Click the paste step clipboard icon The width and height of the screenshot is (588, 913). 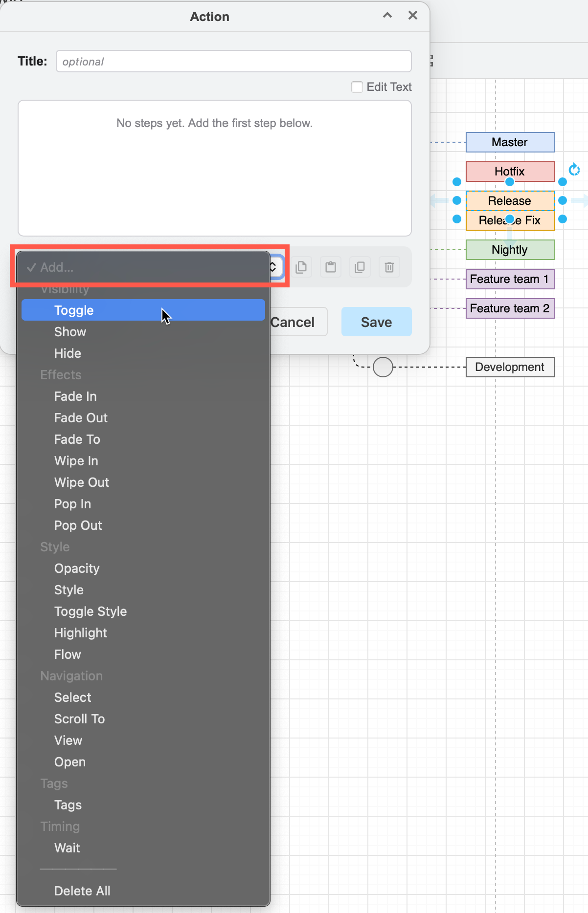[x=331, y=267]
